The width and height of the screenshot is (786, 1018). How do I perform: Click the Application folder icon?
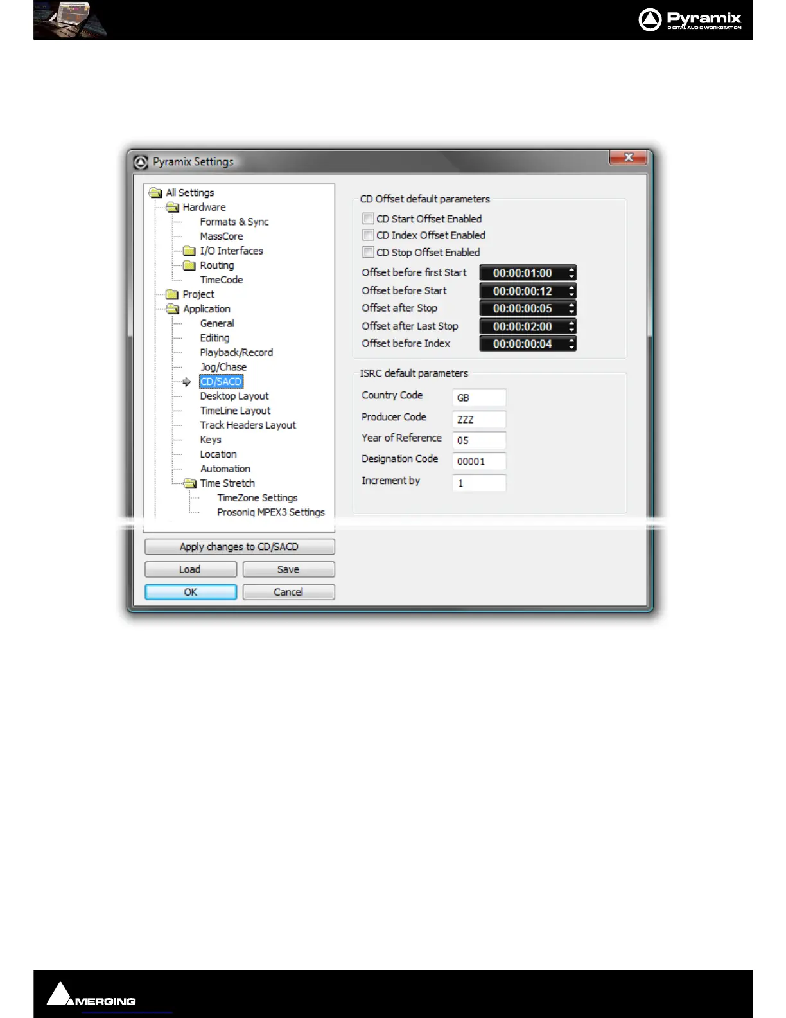click(172, 309)
